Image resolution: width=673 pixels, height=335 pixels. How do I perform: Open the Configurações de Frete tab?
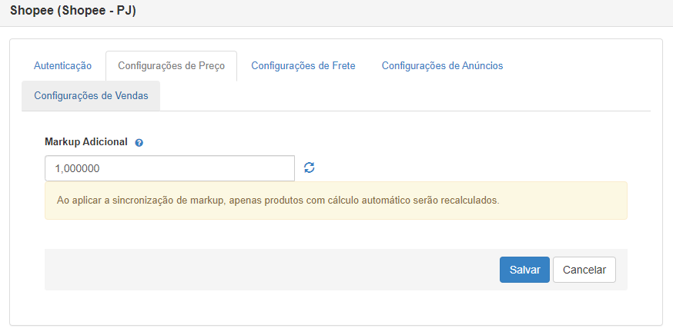pyautogui.click(x=303, y=66)
